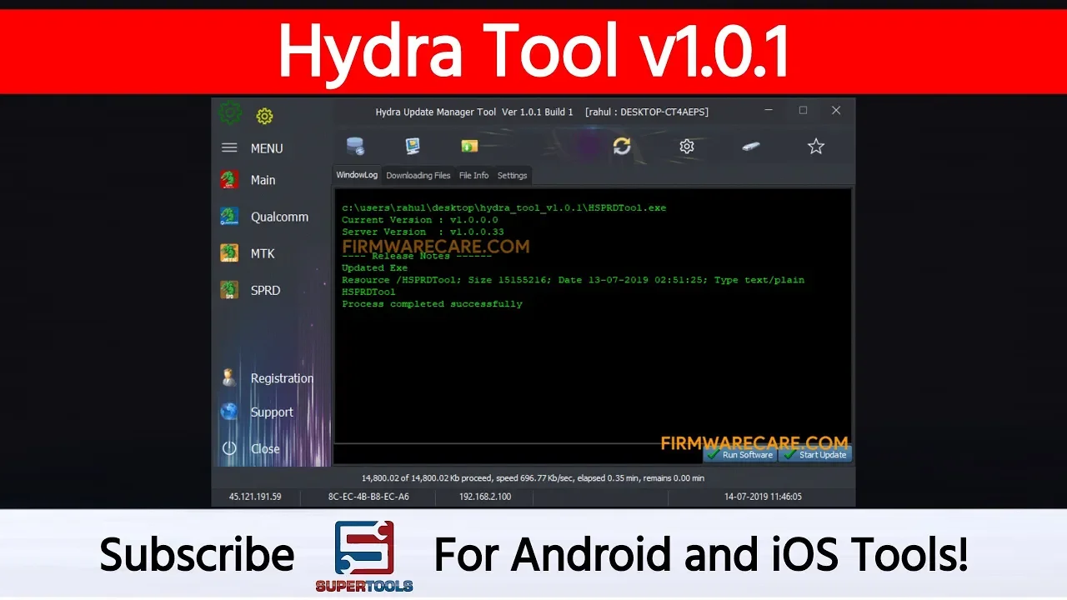Open the SPRD module icon
The image size is (1067, 600).
(229, 289)
